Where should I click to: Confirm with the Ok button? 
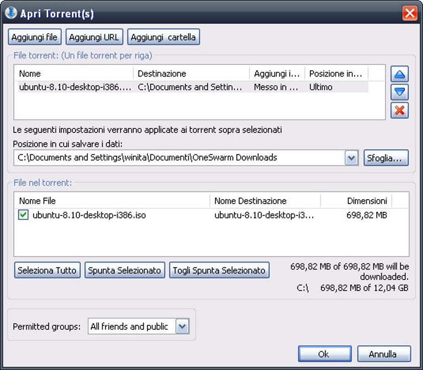pyautogui.click(x=324, y=354)
